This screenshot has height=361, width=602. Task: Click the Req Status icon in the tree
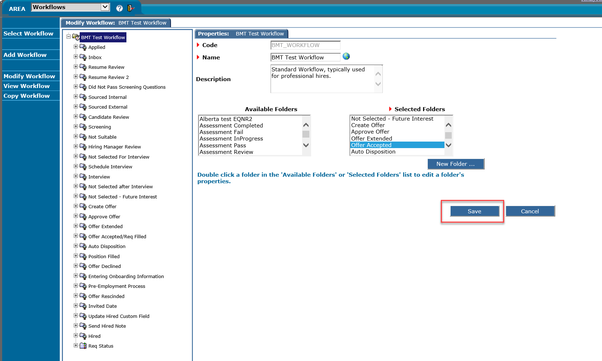(x=83, y=346)
